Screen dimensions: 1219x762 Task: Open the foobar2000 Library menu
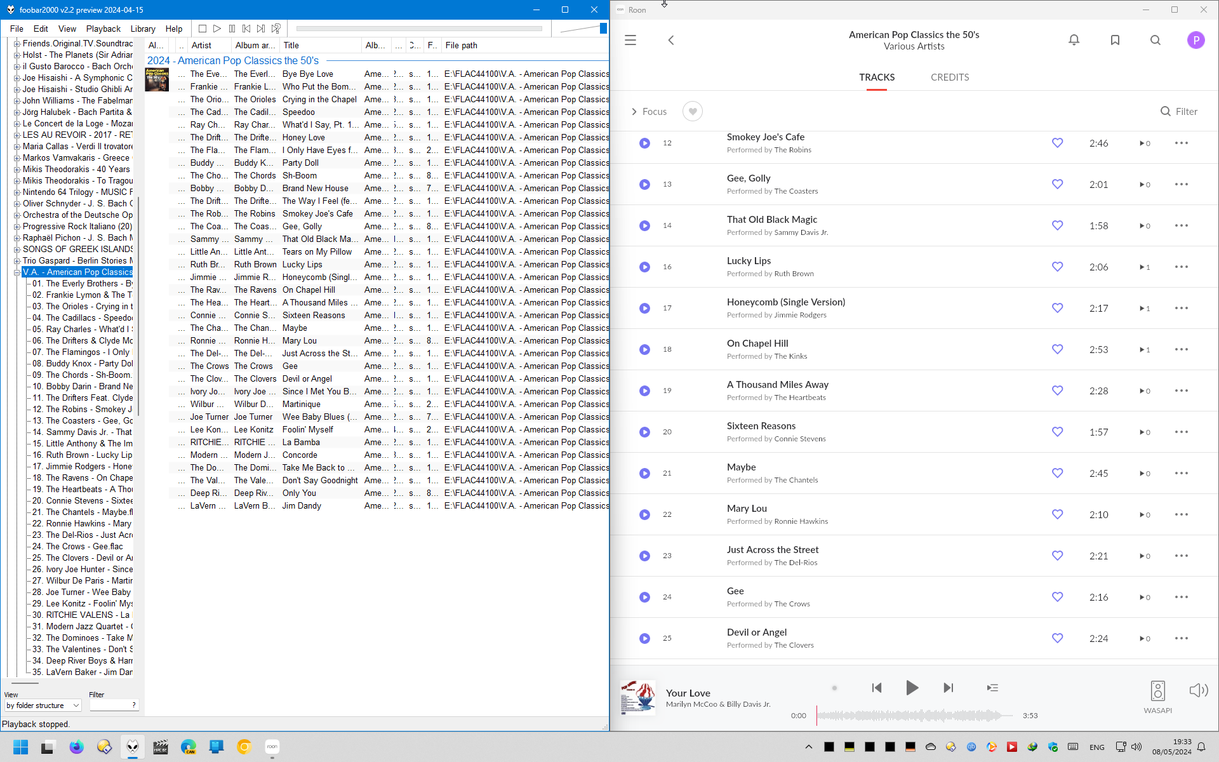pos(143,29)
